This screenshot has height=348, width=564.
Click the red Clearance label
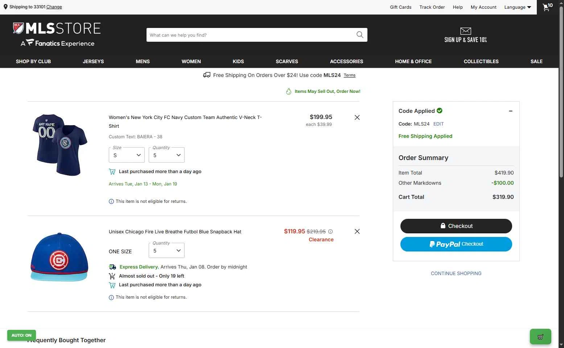click(x=321, y=239)
